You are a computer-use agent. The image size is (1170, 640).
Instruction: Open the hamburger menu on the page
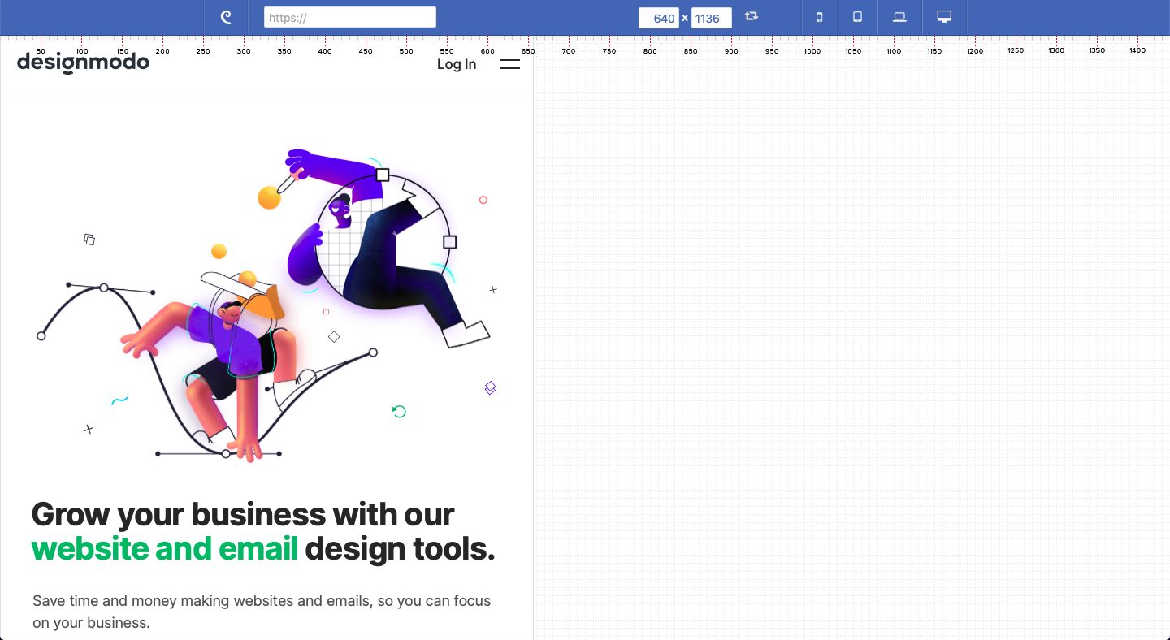tap(510, 64)
